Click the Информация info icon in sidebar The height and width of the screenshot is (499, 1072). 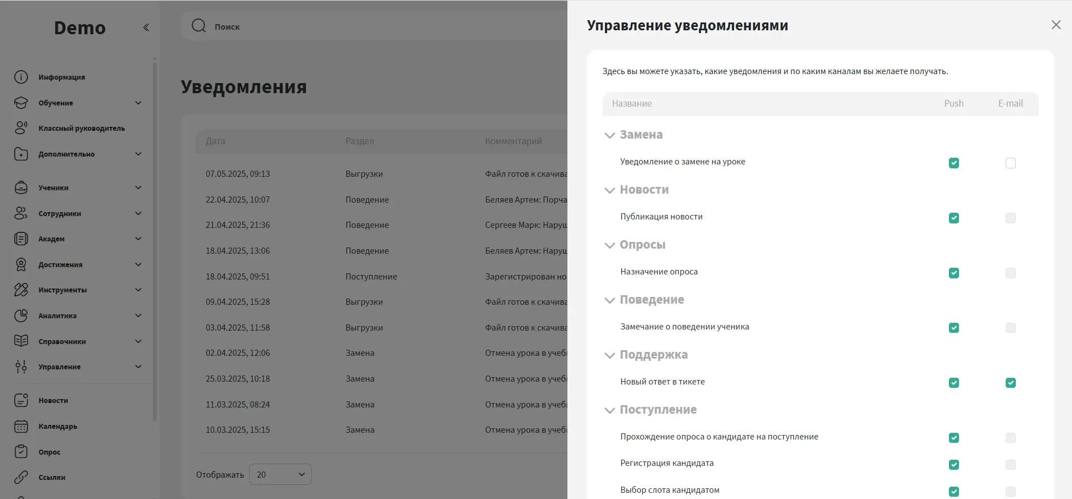(x=21, y=77)
